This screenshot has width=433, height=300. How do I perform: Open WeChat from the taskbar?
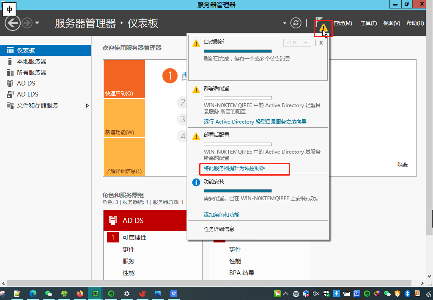coord(49,293)
